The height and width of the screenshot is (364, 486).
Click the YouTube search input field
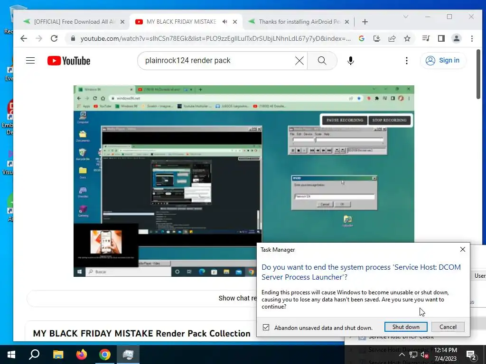(x=218, y=61)
